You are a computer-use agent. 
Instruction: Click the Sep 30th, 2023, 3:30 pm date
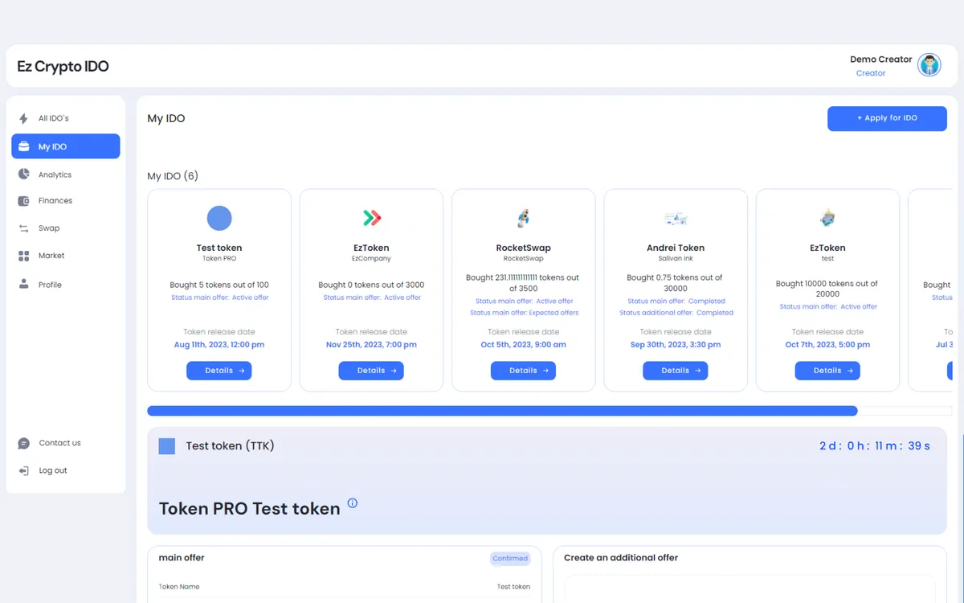tap(676, 345)
